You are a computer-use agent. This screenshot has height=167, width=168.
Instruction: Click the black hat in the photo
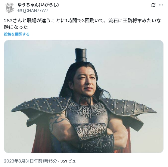(81, 55)
